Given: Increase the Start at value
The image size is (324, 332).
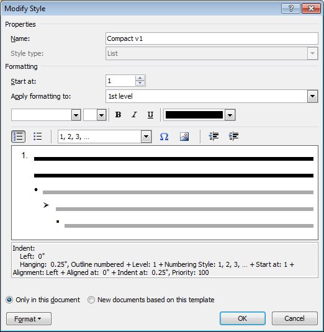Looking at the screenshot, I should [x=140, y=78].
